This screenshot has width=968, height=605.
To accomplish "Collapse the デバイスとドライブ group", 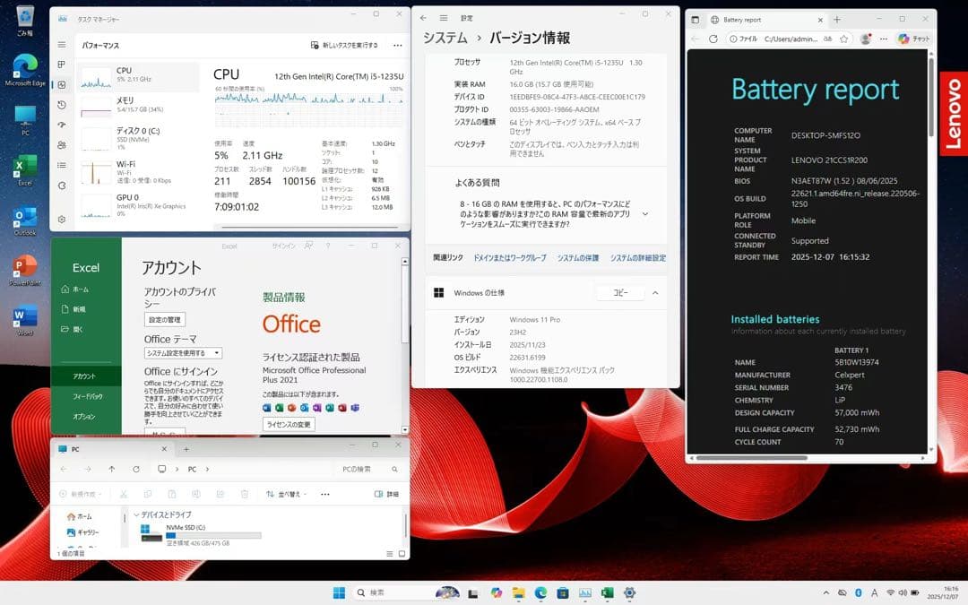I will [x=137, y=514].
